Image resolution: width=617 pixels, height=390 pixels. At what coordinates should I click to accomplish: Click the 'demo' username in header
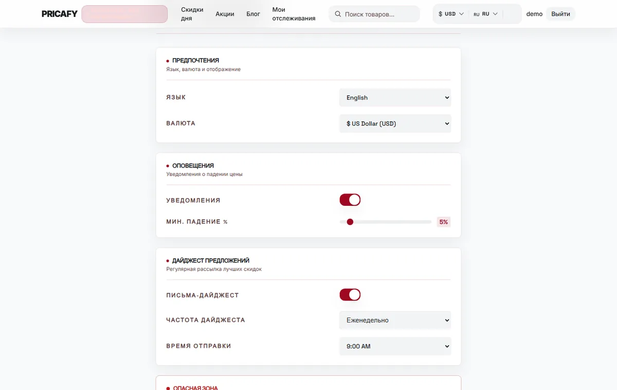point(534,14)
